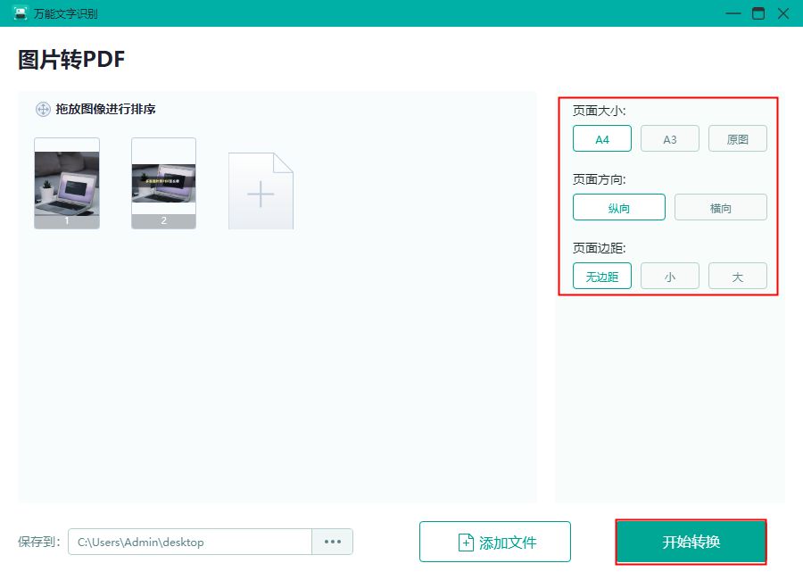This screenshot has height=580, width=803.
Task: Click the 添加文件 add file button
Action: click(x=494, y=542)
